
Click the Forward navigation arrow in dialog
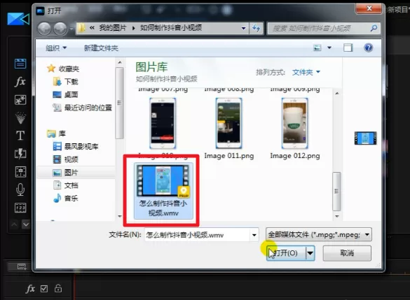pyautogui.click(x=60, y=29)
